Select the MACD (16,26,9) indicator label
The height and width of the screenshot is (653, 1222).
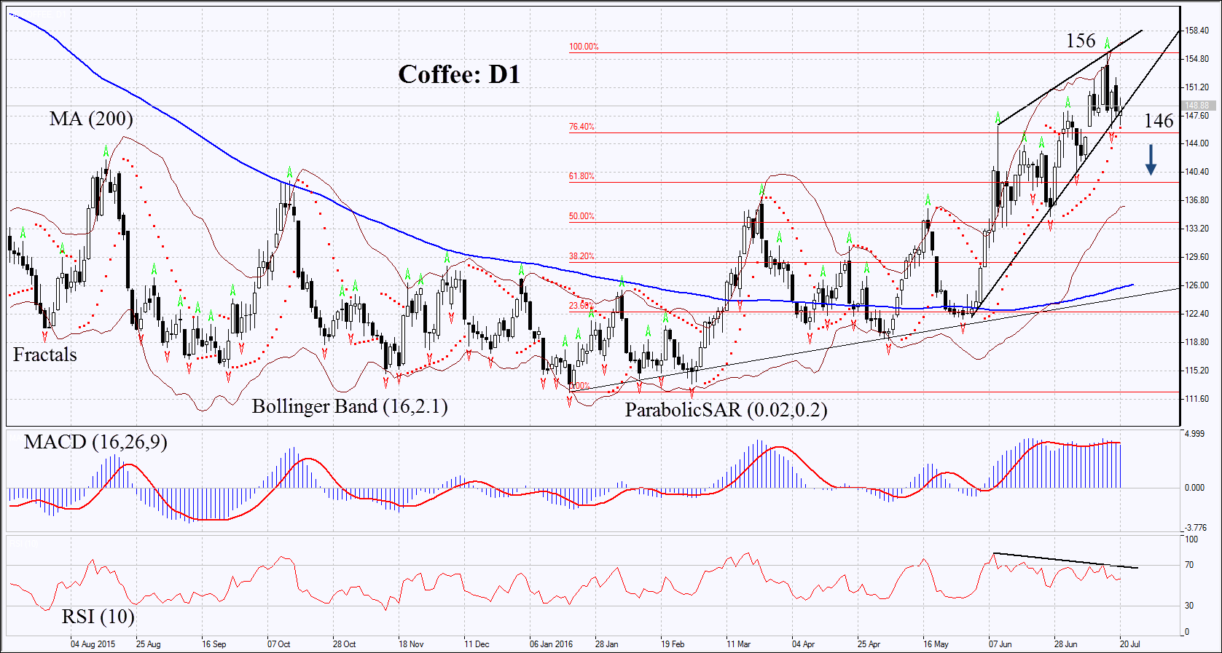pyautogui.click(x=95, y=442)
